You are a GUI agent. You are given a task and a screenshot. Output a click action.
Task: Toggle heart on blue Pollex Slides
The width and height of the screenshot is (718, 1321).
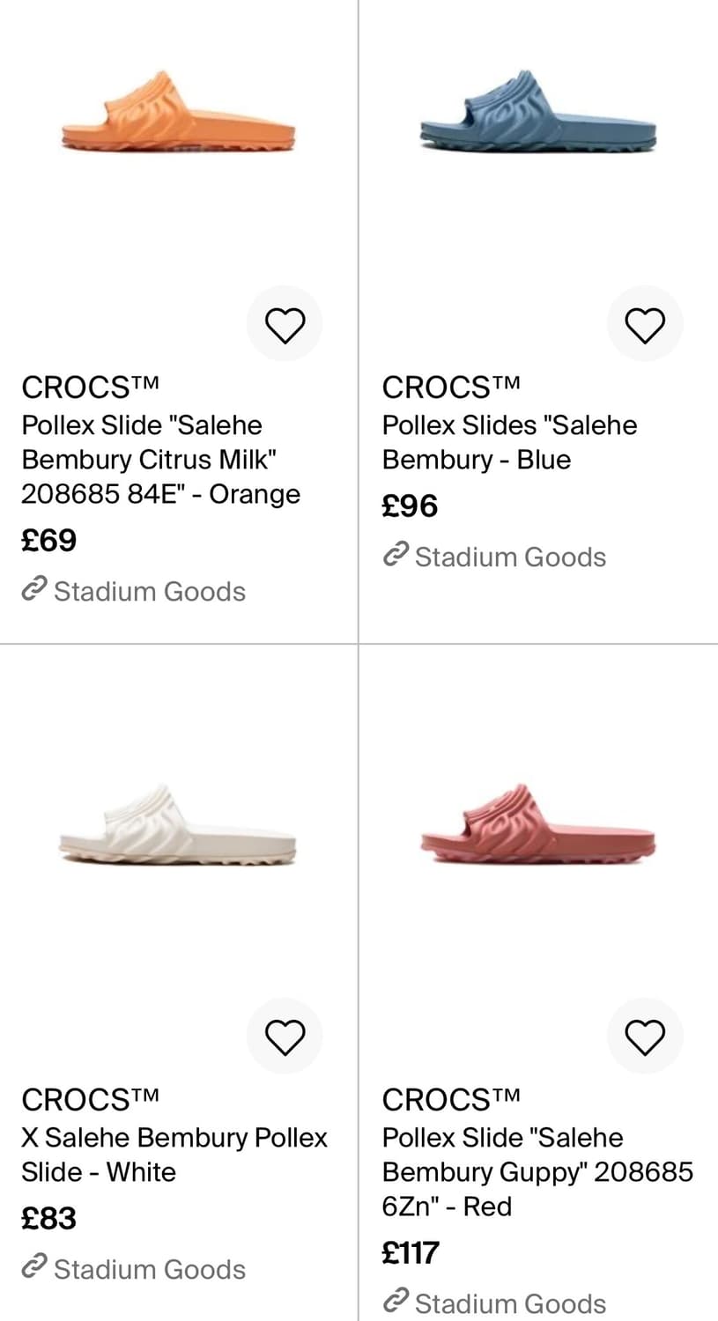[x=645, y=325]
